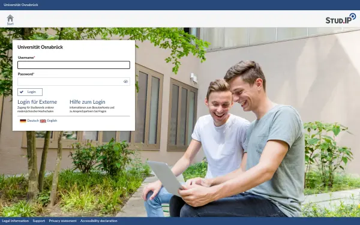
Task: Focus the Username input field
Action: [74, 65]
